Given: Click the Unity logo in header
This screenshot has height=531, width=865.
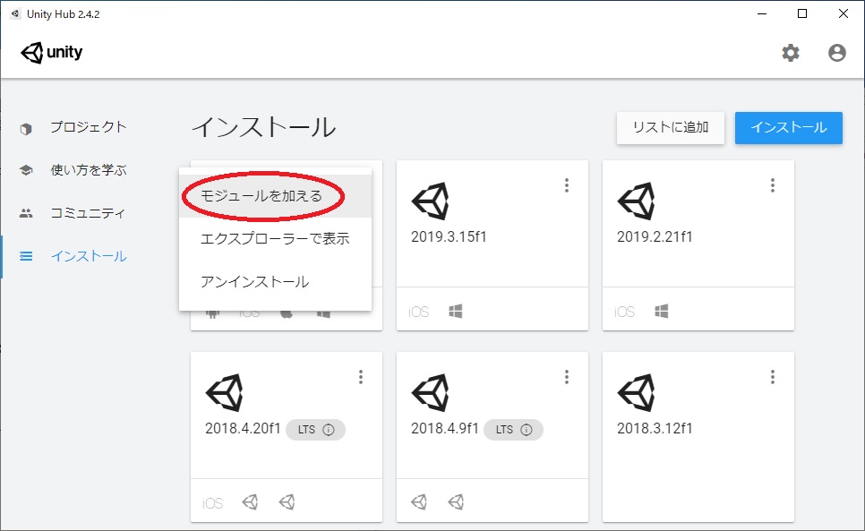Looking at the screenshot, I should pyautogui.click(x=51, y=52).
